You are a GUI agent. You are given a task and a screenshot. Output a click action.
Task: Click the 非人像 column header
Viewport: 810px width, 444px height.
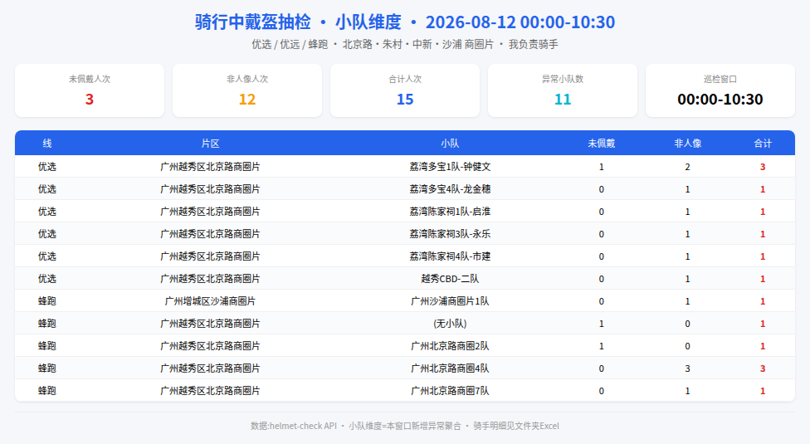coord(687,144)
